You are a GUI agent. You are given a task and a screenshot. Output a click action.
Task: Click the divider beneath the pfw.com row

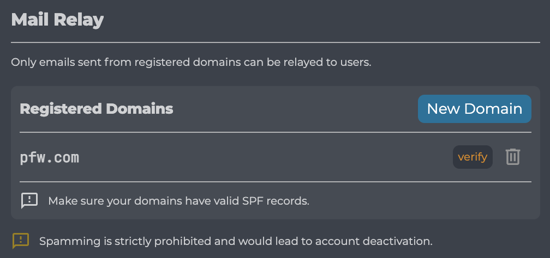[275, 182]
